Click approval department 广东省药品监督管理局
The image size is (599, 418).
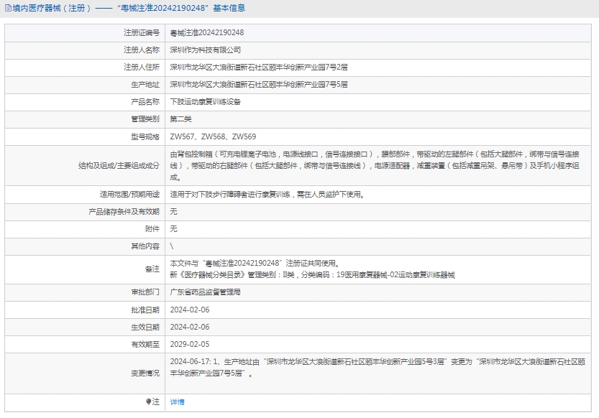(x=205, y=292)
